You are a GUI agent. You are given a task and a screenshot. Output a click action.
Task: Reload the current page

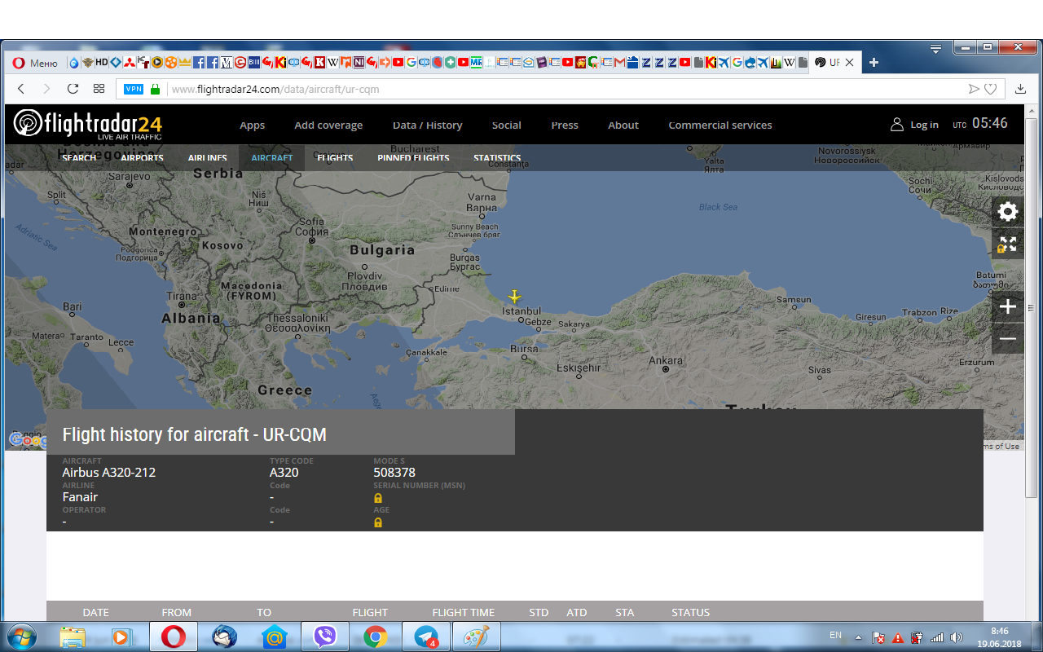coord(73,89)
